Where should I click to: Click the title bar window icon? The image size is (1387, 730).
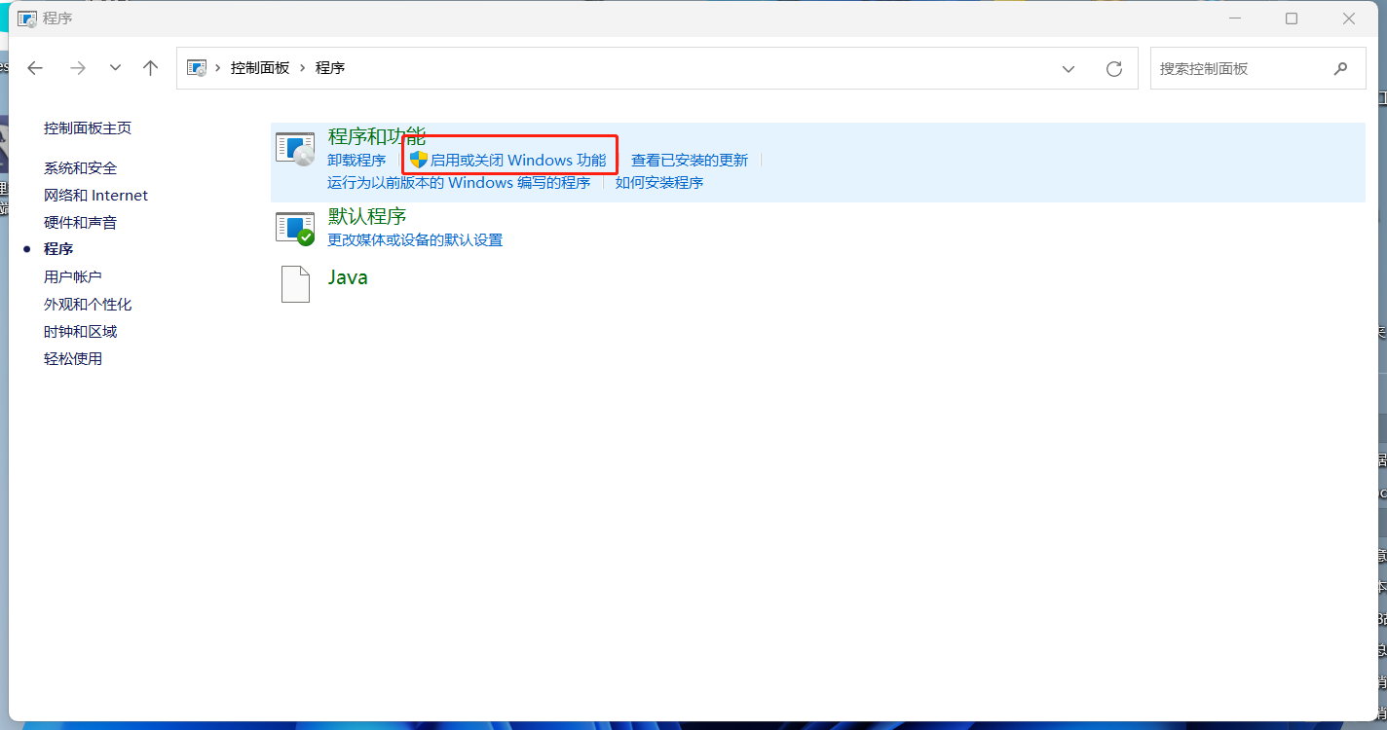point(27,18)
